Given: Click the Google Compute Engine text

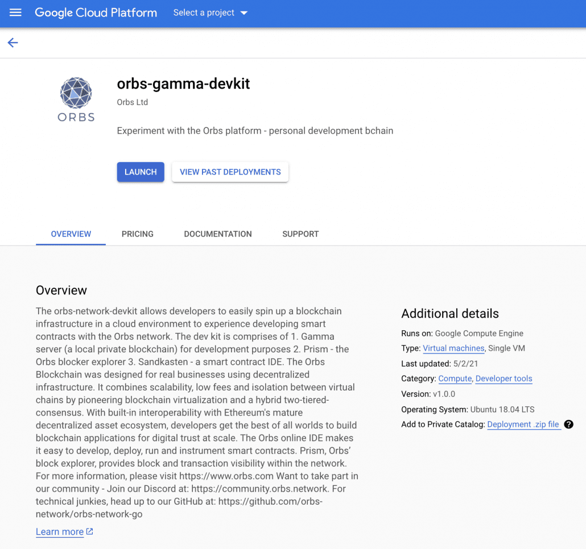Looking at the screenshot, I should 479,333.
